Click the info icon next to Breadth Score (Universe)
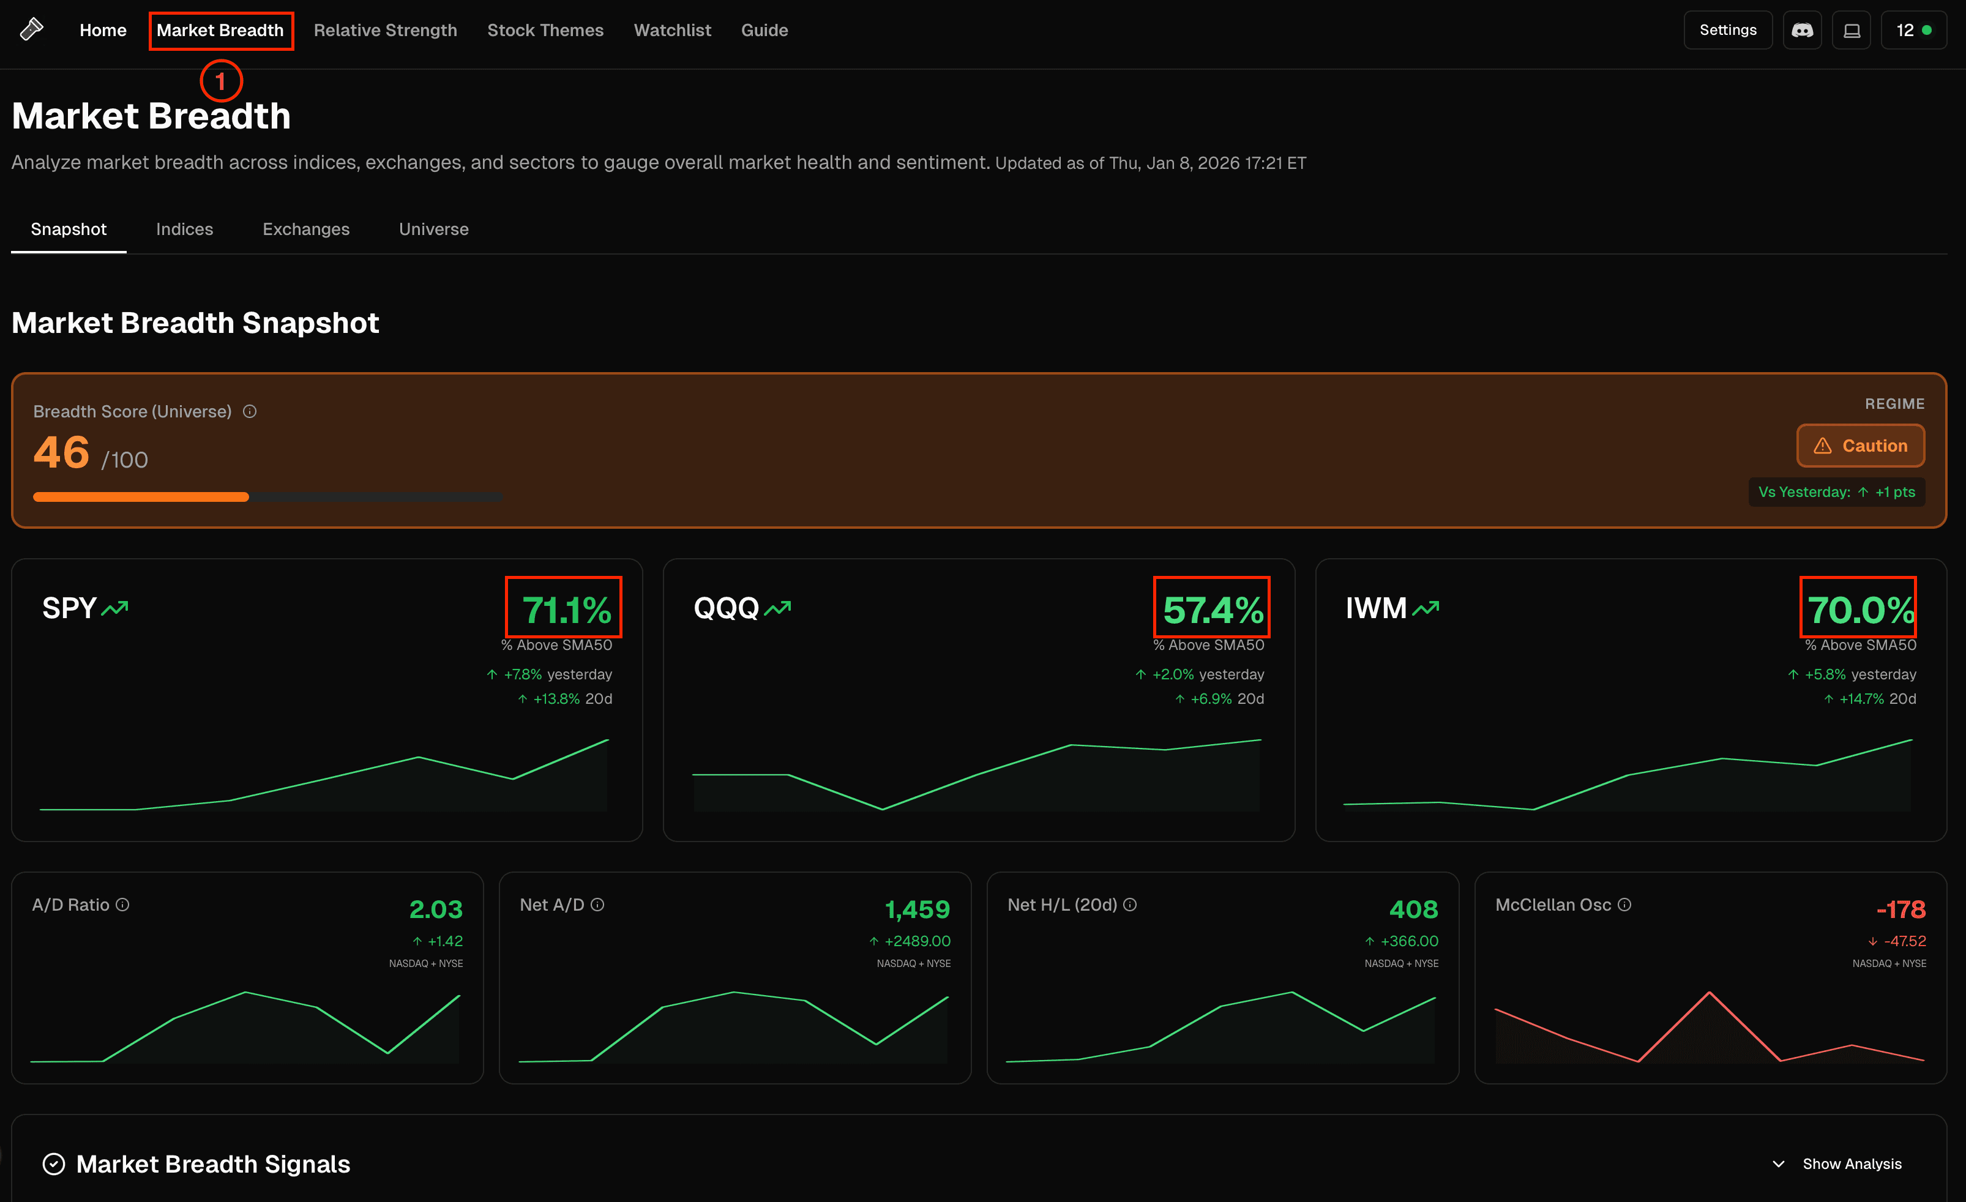Screen dimensions: 1966x1202 tap(249, 411)
